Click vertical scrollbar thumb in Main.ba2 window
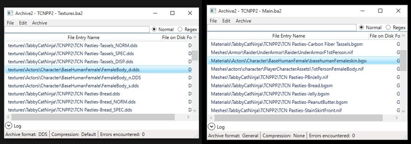 pos(403,61)
